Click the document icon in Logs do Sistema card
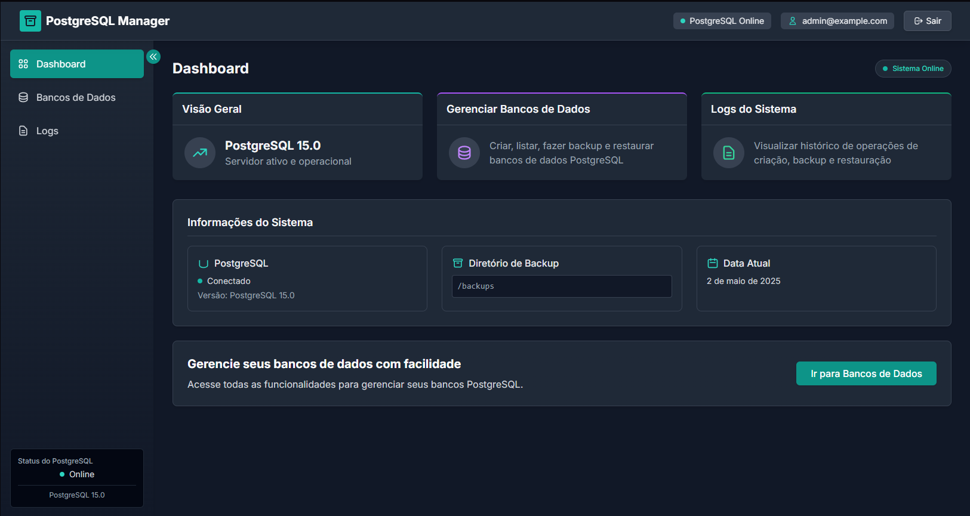970x516 pixels. click(729, 153)
